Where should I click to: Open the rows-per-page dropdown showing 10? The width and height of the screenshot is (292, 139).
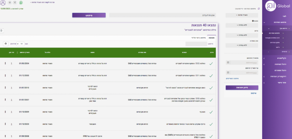point(20,44)
